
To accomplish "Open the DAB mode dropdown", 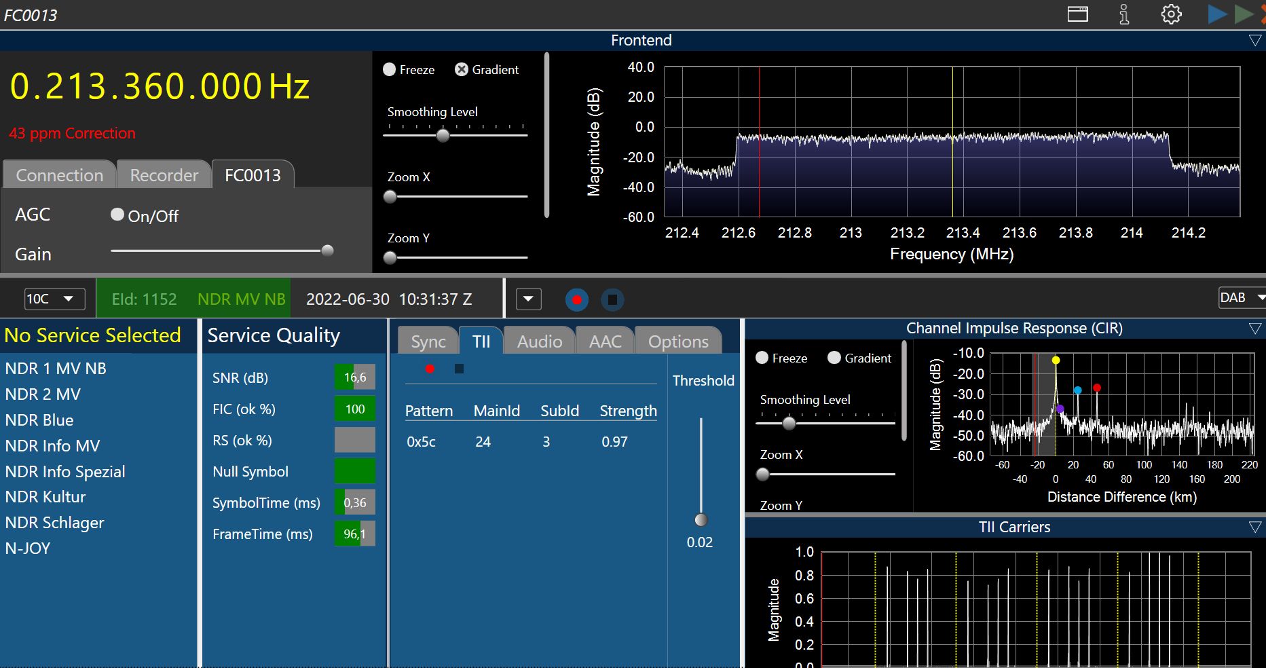I will (1241, 297).
